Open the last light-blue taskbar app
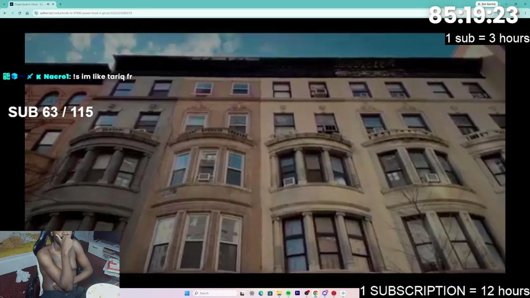530x298 pixels. (x=343, y=293)
